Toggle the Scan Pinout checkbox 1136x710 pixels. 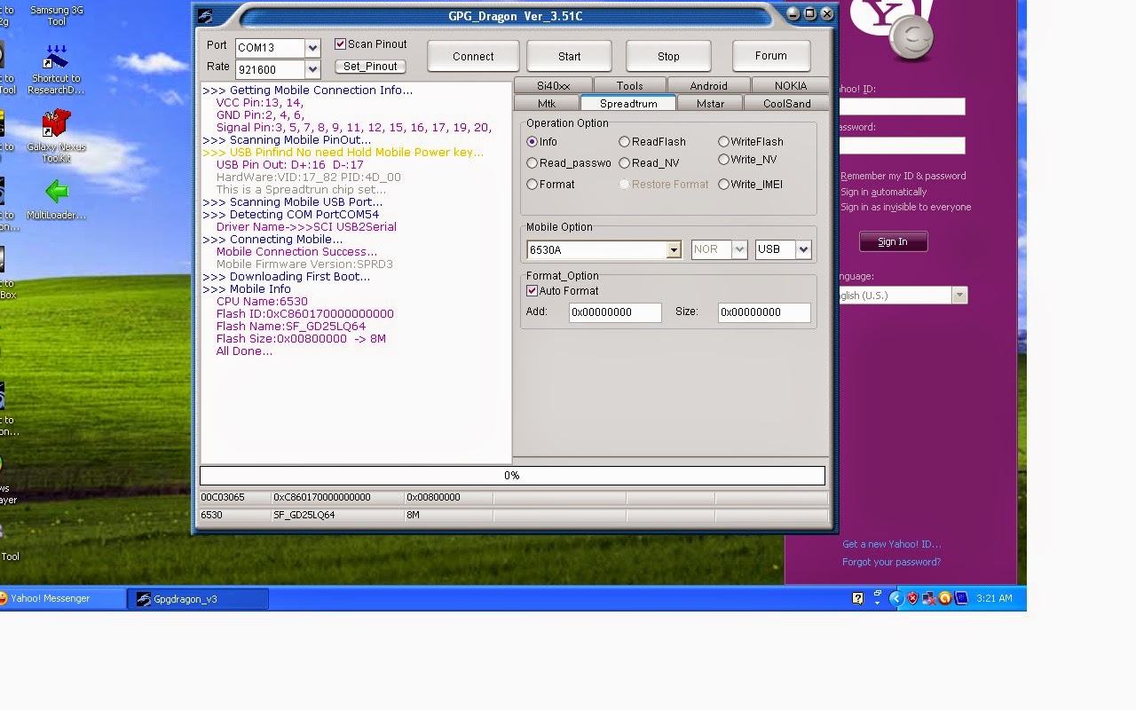pos(340,44)
